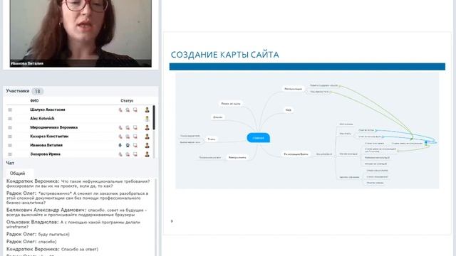This screenshot has height=256, width=456.
Task: Select participant name Alec Kotovich
Action: 42,119
